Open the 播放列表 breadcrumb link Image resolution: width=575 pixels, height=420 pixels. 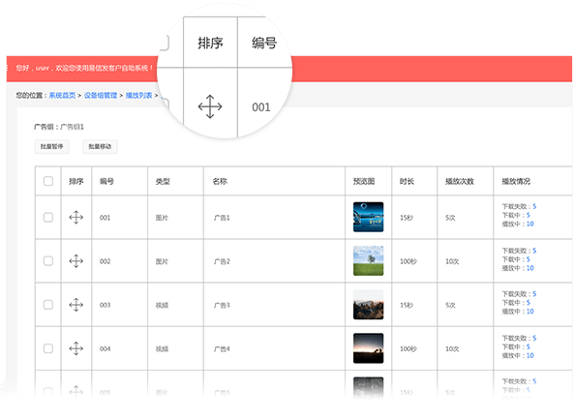(138, 95)
